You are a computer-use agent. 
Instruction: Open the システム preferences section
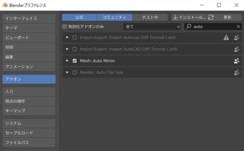pyautogui.click(x=29, y=123)
